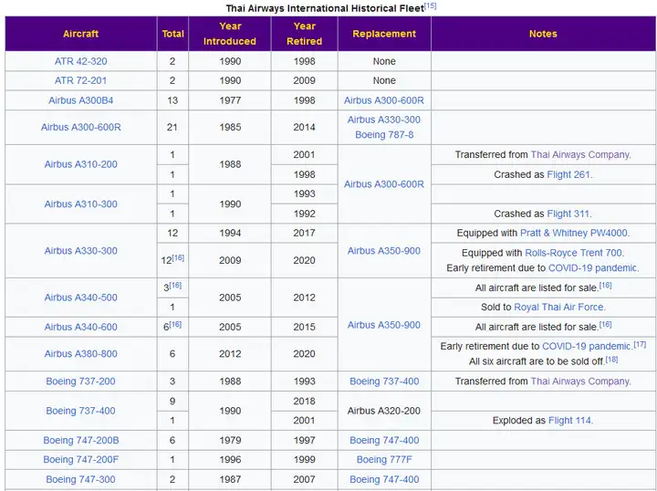Click year retired 2007 for Boeing 747-300

tap(304, 479)
